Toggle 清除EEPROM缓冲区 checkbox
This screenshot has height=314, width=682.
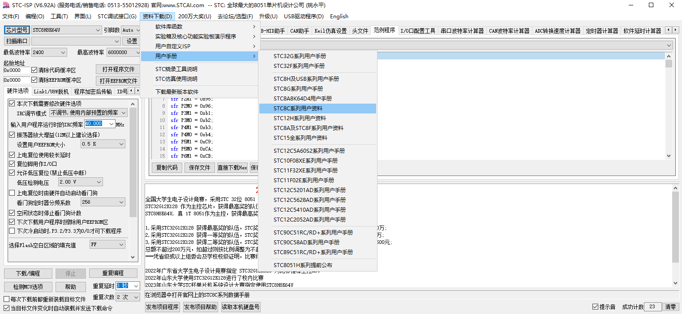click(x=34, y=80)
